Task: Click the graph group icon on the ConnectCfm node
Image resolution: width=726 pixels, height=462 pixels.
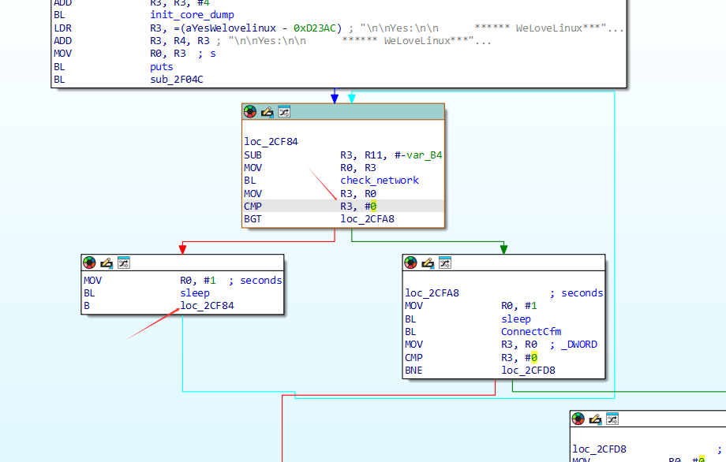Action: (444, 263)
